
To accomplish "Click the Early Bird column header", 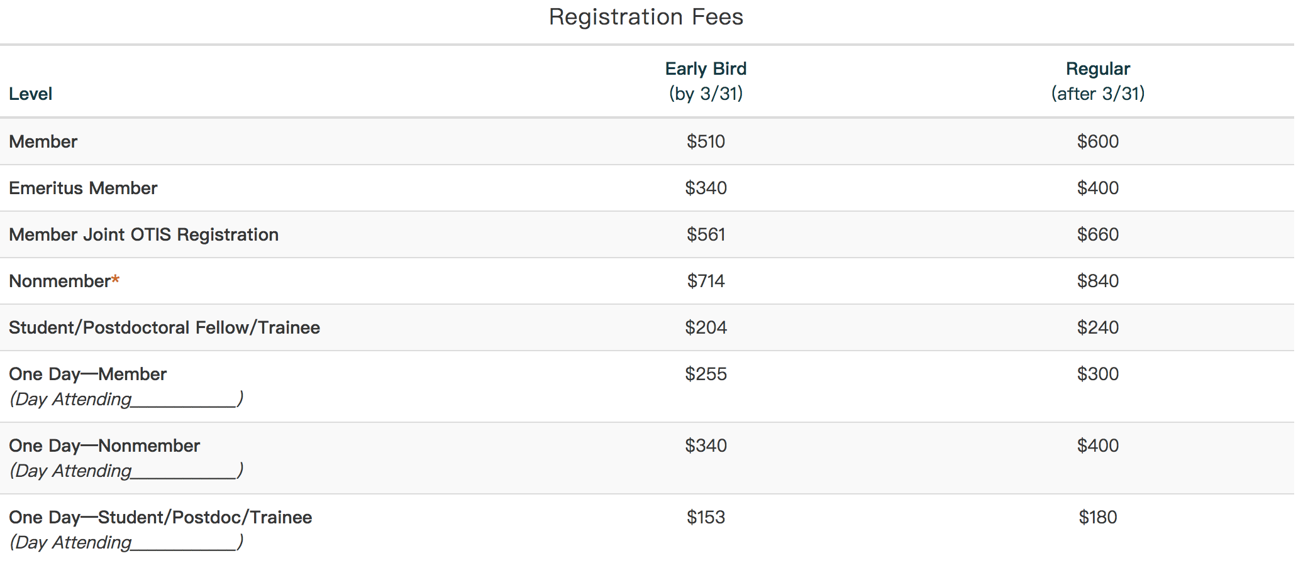I will pyautogui.click(x=706, y=81).
